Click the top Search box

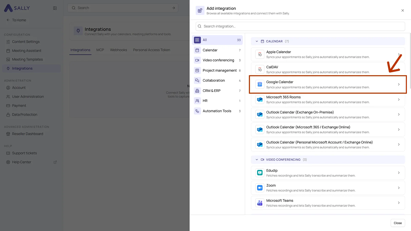click(x=123, y=8)
